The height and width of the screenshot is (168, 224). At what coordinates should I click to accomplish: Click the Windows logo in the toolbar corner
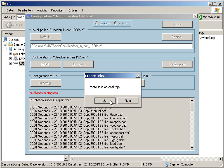[x=217, y=10]
